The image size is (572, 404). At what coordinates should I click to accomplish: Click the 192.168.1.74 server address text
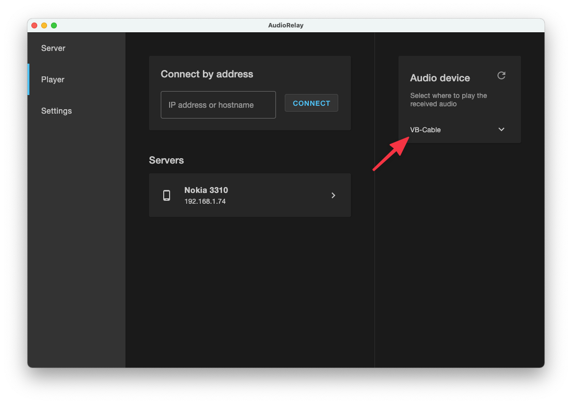[205, 201]
